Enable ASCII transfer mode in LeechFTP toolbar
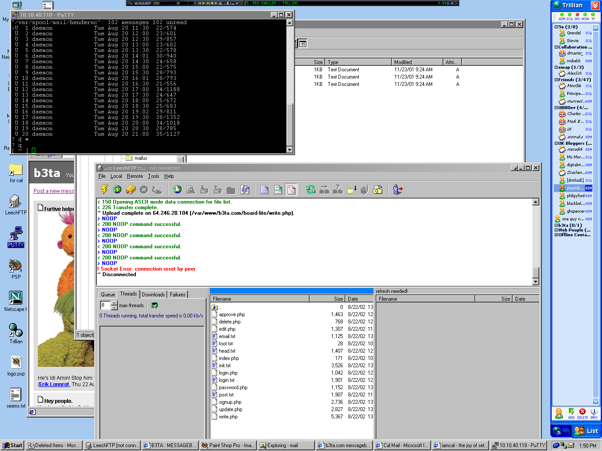 (278, 189)
